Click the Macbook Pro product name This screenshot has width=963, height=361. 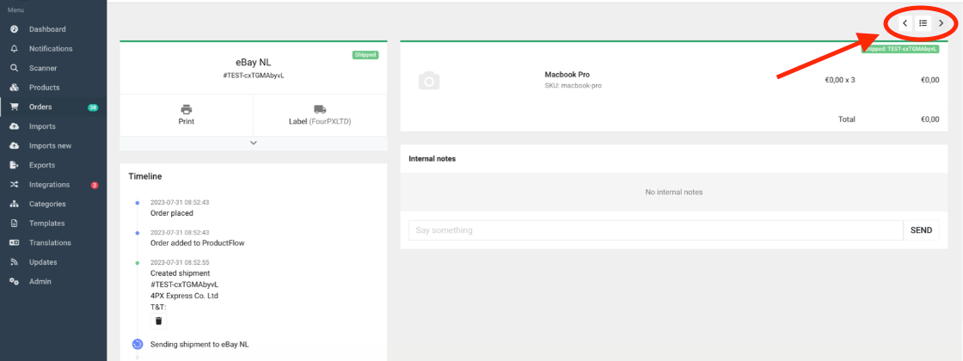click(x=567, y=75)
